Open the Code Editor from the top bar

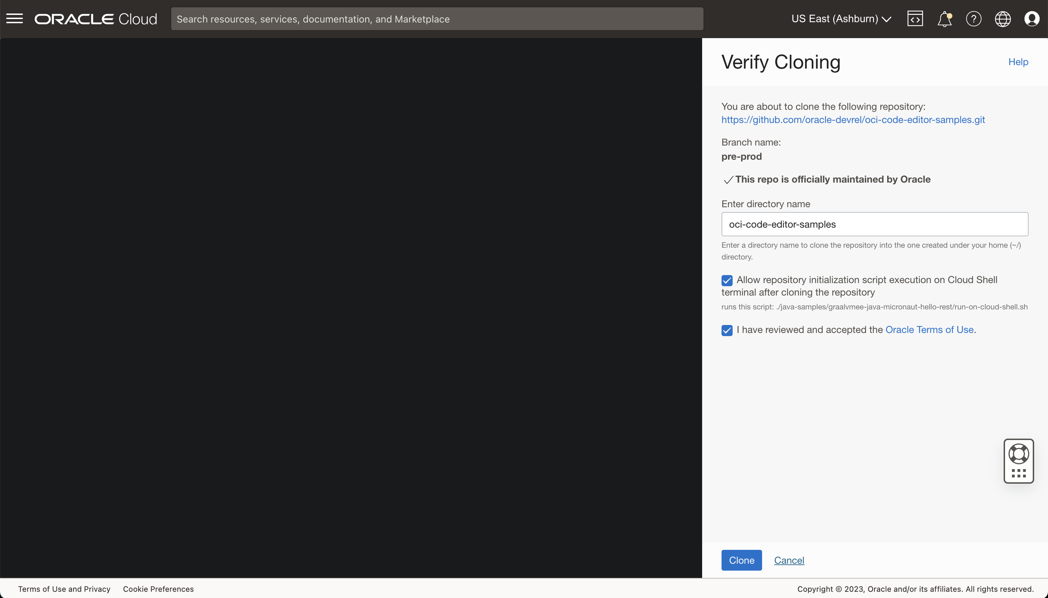coord(915,18)
